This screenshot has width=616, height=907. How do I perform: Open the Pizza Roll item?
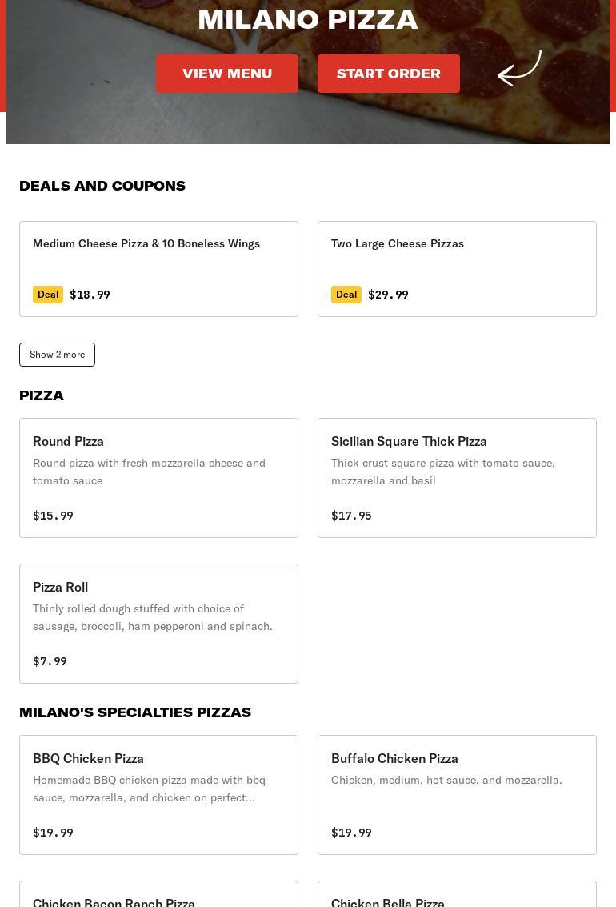point(158,623)
